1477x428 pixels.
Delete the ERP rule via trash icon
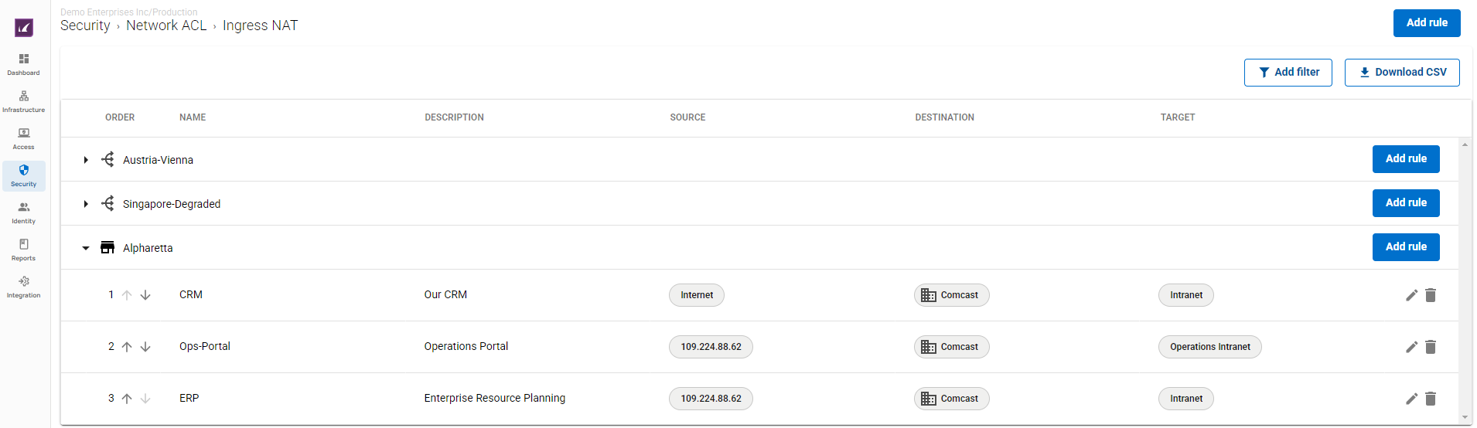click(1431, 399)
